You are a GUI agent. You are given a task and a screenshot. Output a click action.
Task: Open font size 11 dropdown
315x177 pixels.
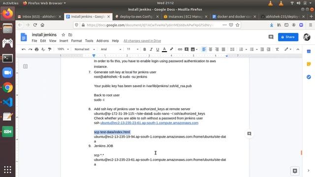pyautogui.click(x=132, y=49)
